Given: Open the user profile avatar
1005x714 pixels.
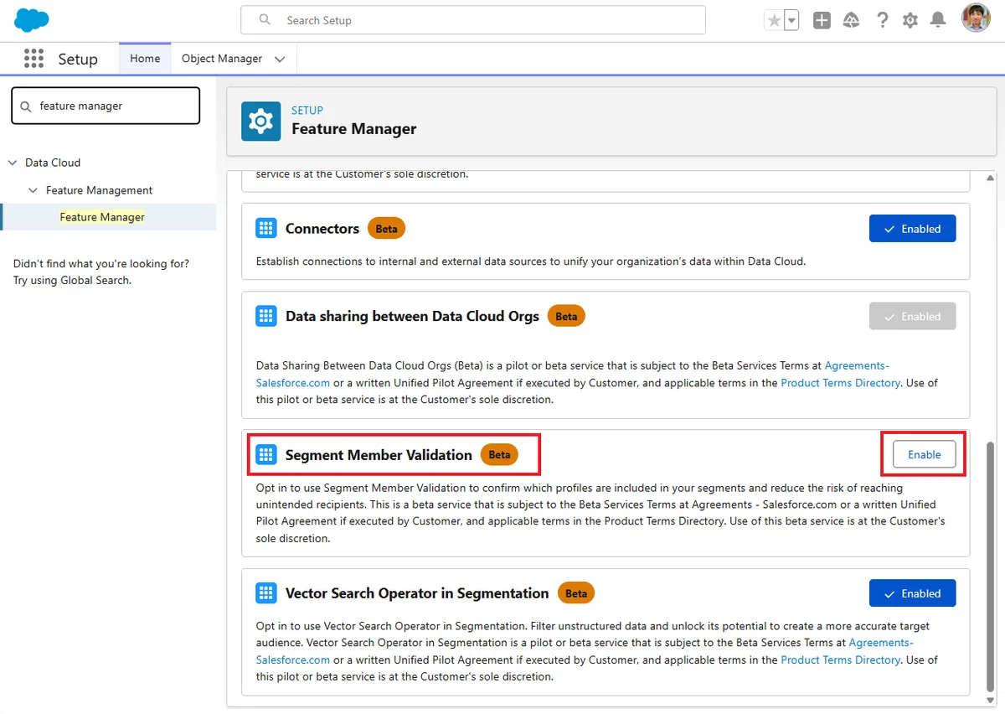Looking at the screenshot, I should [x=976, y=18].
